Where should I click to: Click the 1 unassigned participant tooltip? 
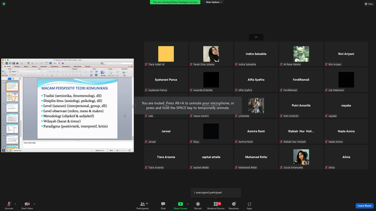216,193
